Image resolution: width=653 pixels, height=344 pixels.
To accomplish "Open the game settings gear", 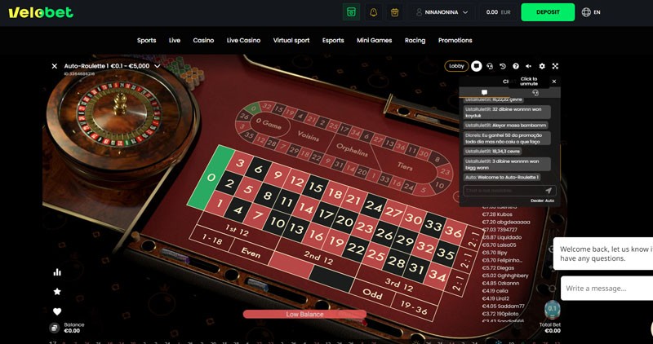I will (542, 66).
